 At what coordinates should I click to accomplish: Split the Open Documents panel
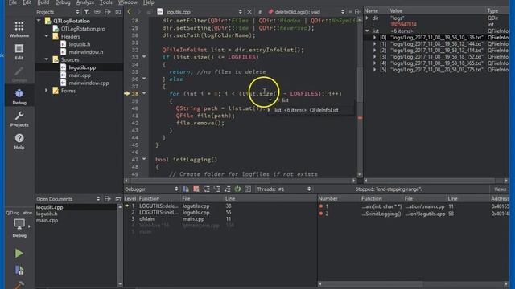point(108,199)
